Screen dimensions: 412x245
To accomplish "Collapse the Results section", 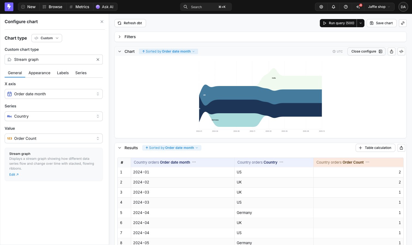I will tap(120, 148).
